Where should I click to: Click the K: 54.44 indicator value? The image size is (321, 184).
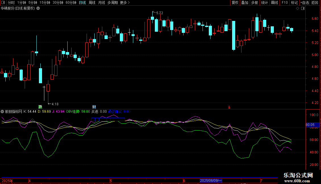tap(30, 112)
